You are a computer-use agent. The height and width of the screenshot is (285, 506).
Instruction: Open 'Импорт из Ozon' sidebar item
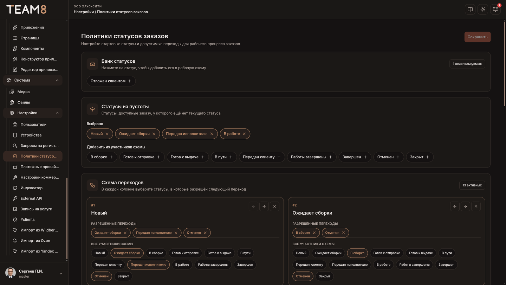point(34,241)
